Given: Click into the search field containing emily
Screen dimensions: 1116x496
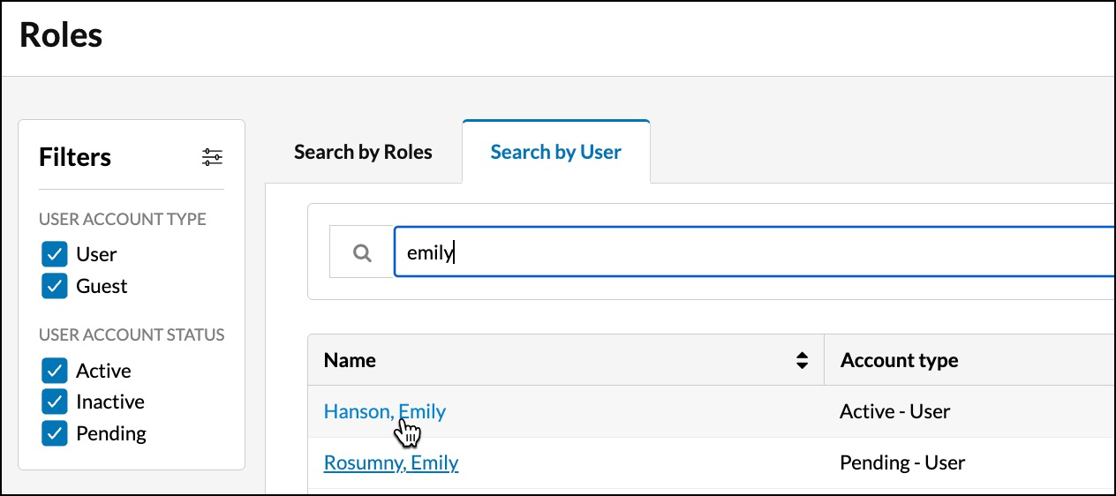Looking at the screenshot, I should click(x=754, y=252).
